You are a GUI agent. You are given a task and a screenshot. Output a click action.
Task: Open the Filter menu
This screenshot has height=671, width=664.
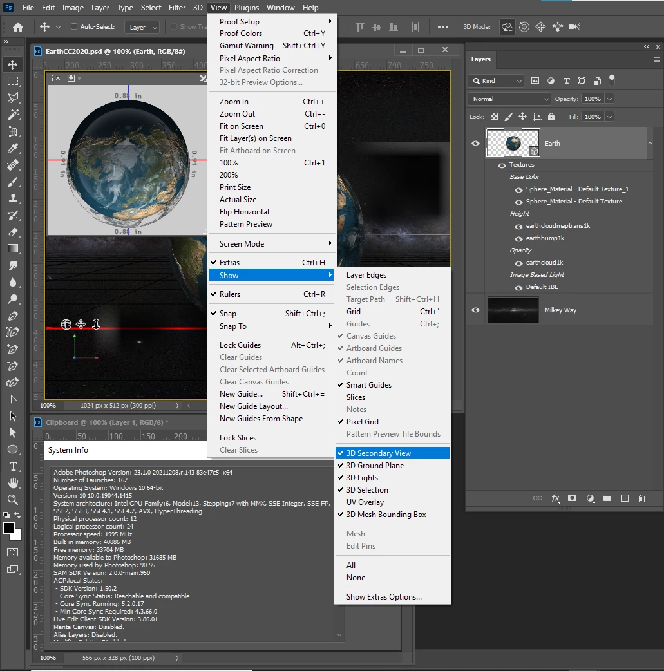pos(177,8)
